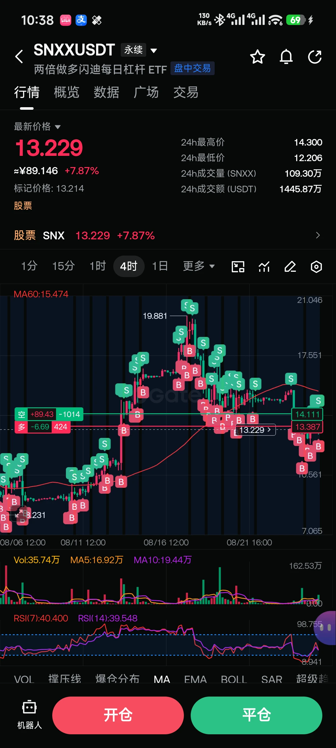Open picture-in-picture chart mode icon
The image size is (336, 748).
coord(238,267)
